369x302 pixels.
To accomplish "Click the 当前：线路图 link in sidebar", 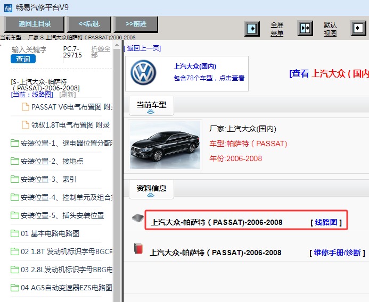I will (x=32, y=95).
